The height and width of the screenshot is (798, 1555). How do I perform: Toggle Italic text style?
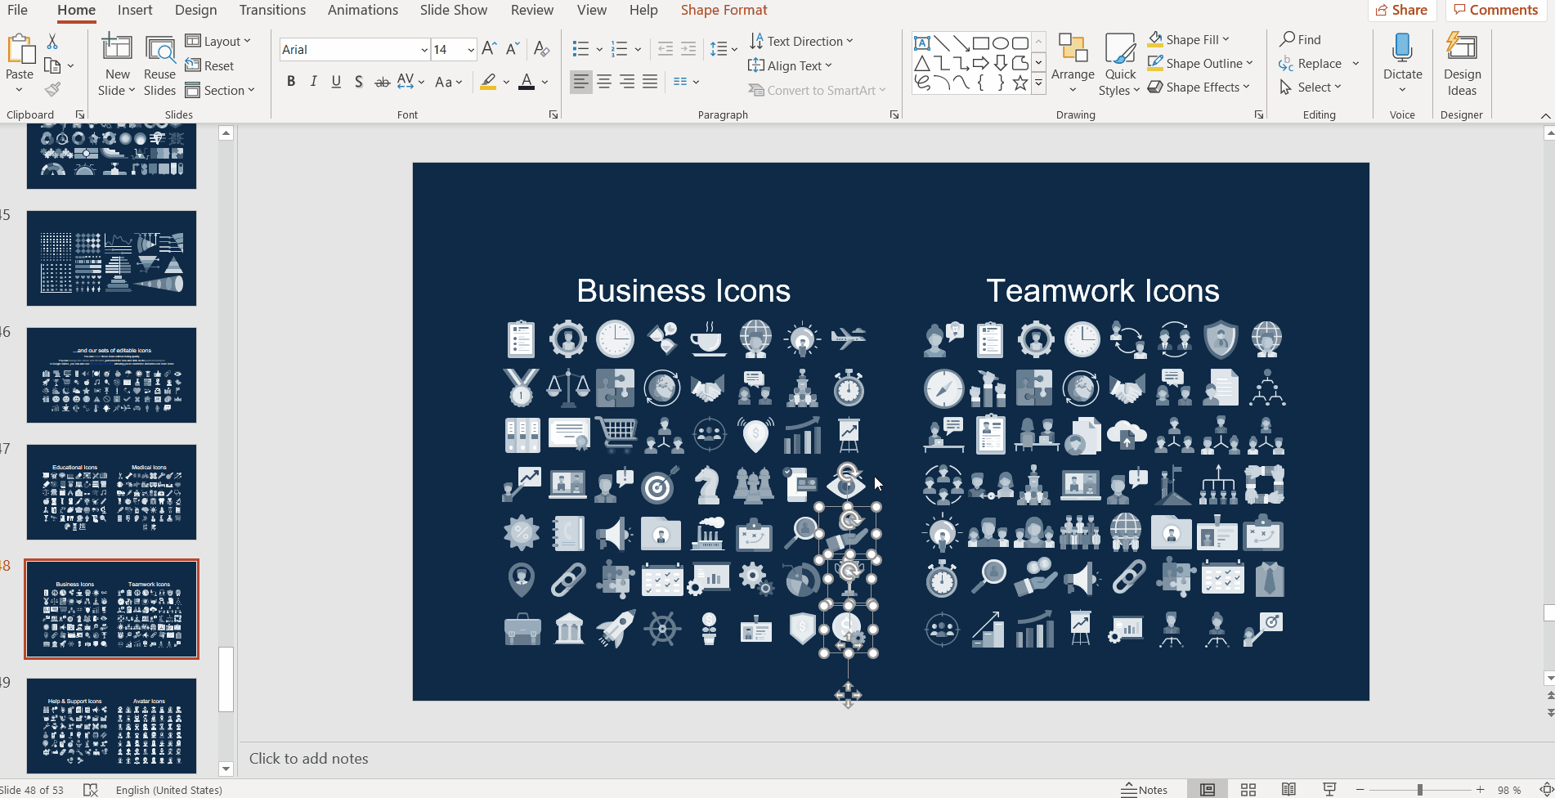coord(313,82)
